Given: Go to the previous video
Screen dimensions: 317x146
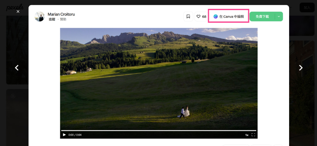Looking at the screenshot, I should (17, 68).
